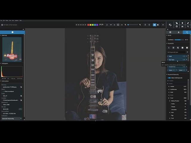Expand the Animal keyword node

pos(169,87)
